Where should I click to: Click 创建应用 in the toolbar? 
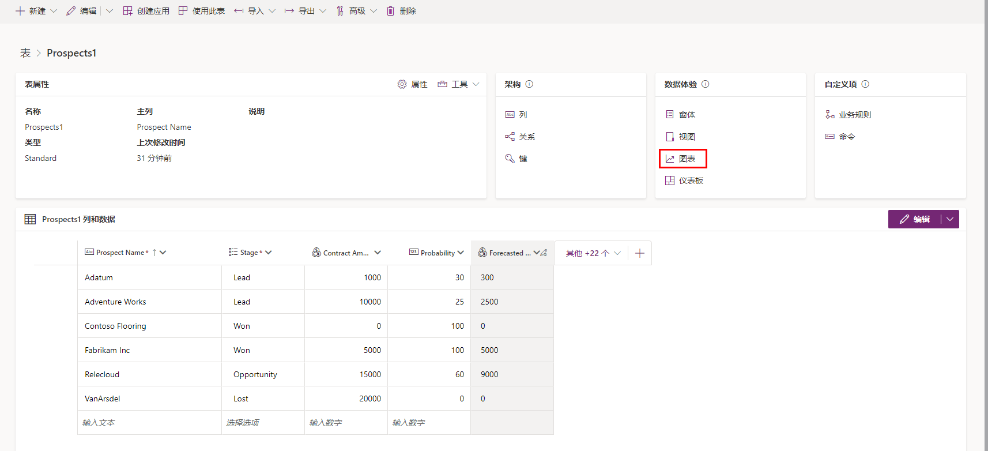click(x=146, y=11)
